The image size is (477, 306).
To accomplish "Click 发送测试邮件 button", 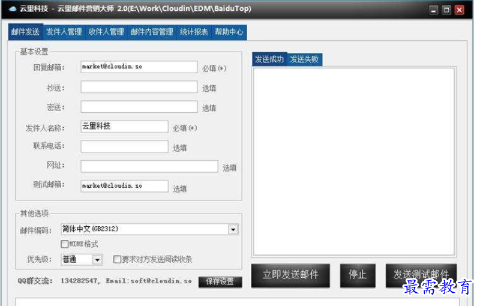I will click(x=421, y=275).
